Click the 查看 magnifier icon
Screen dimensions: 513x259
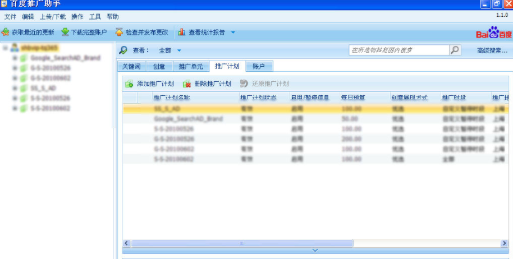(x=123, y=50)
